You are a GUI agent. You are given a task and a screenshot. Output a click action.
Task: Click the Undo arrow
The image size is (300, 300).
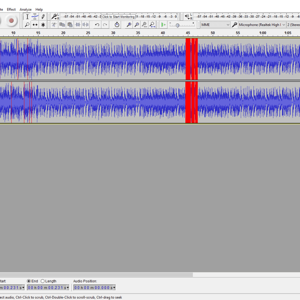(97, 25)
